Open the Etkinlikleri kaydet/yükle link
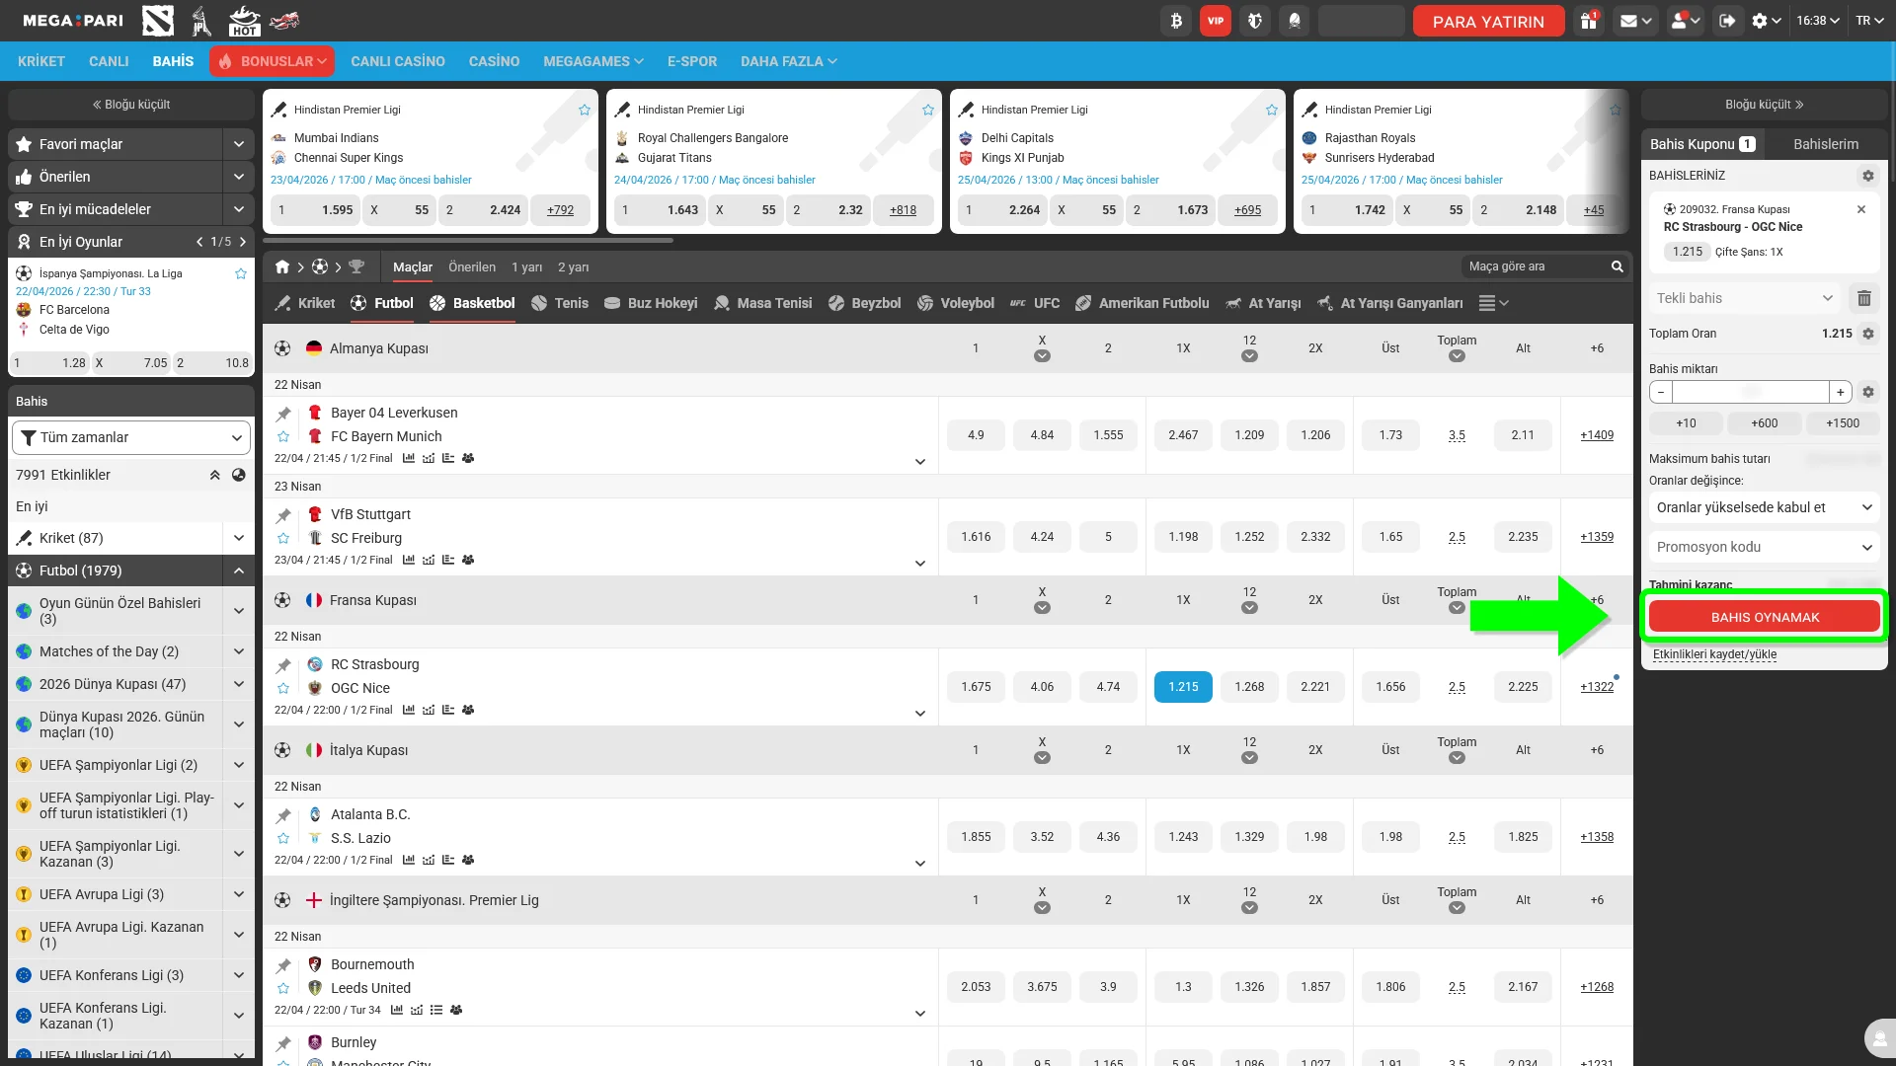The height and width of the screenshot is (1066, 1896). coord(1714,654)
